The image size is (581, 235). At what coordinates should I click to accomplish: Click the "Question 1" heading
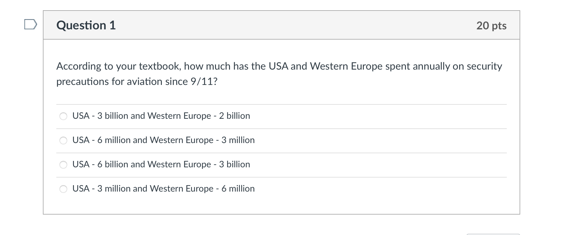[x=86, y=25]
